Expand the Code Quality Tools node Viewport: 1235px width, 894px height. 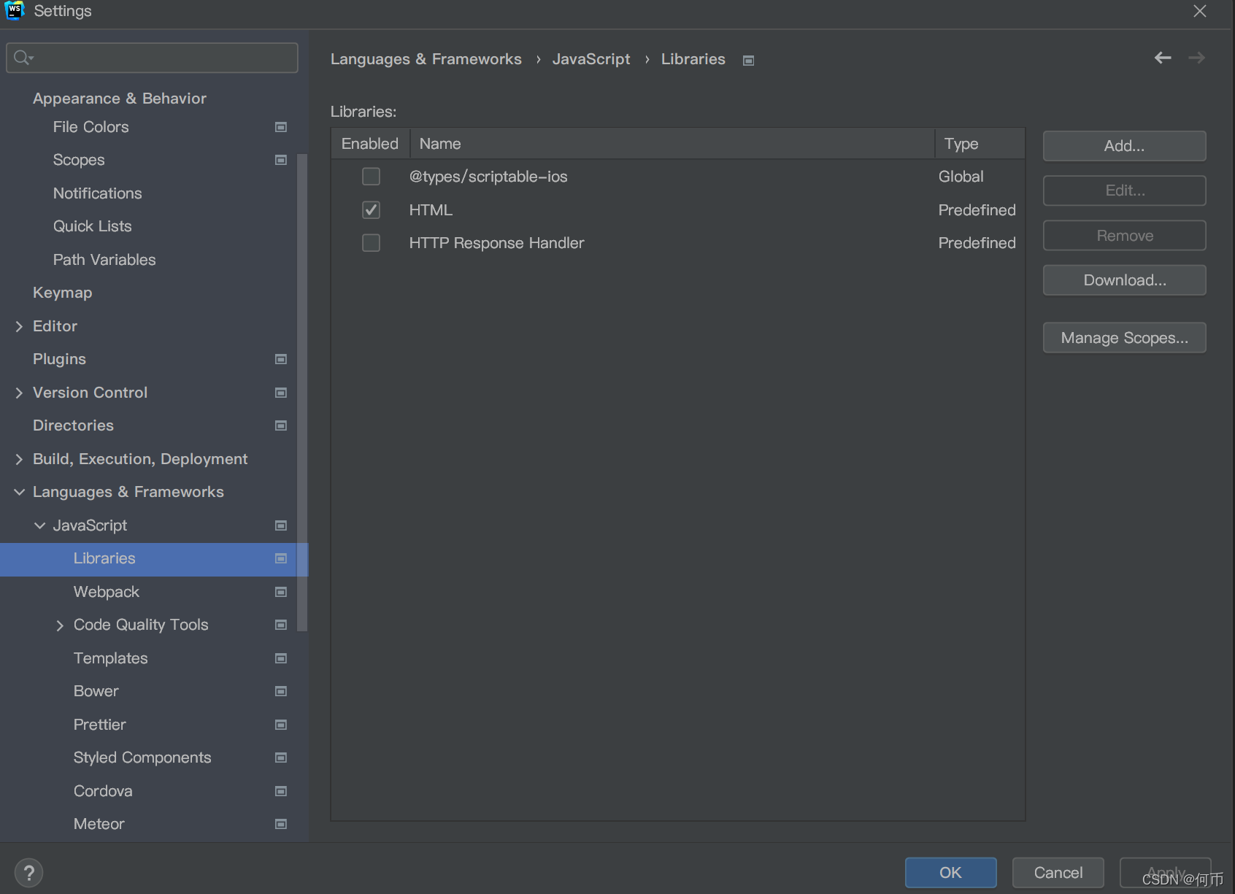tap(60, 625)
